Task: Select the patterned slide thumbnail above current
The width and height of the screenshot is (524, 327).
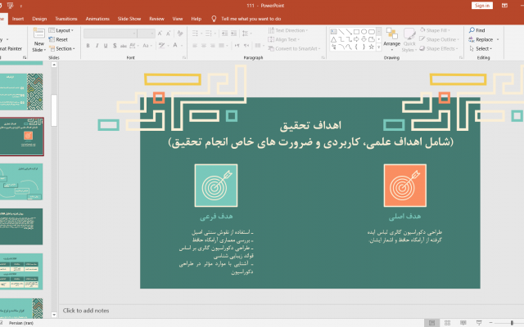Action: pyautogui.click(x=20, y=92)
